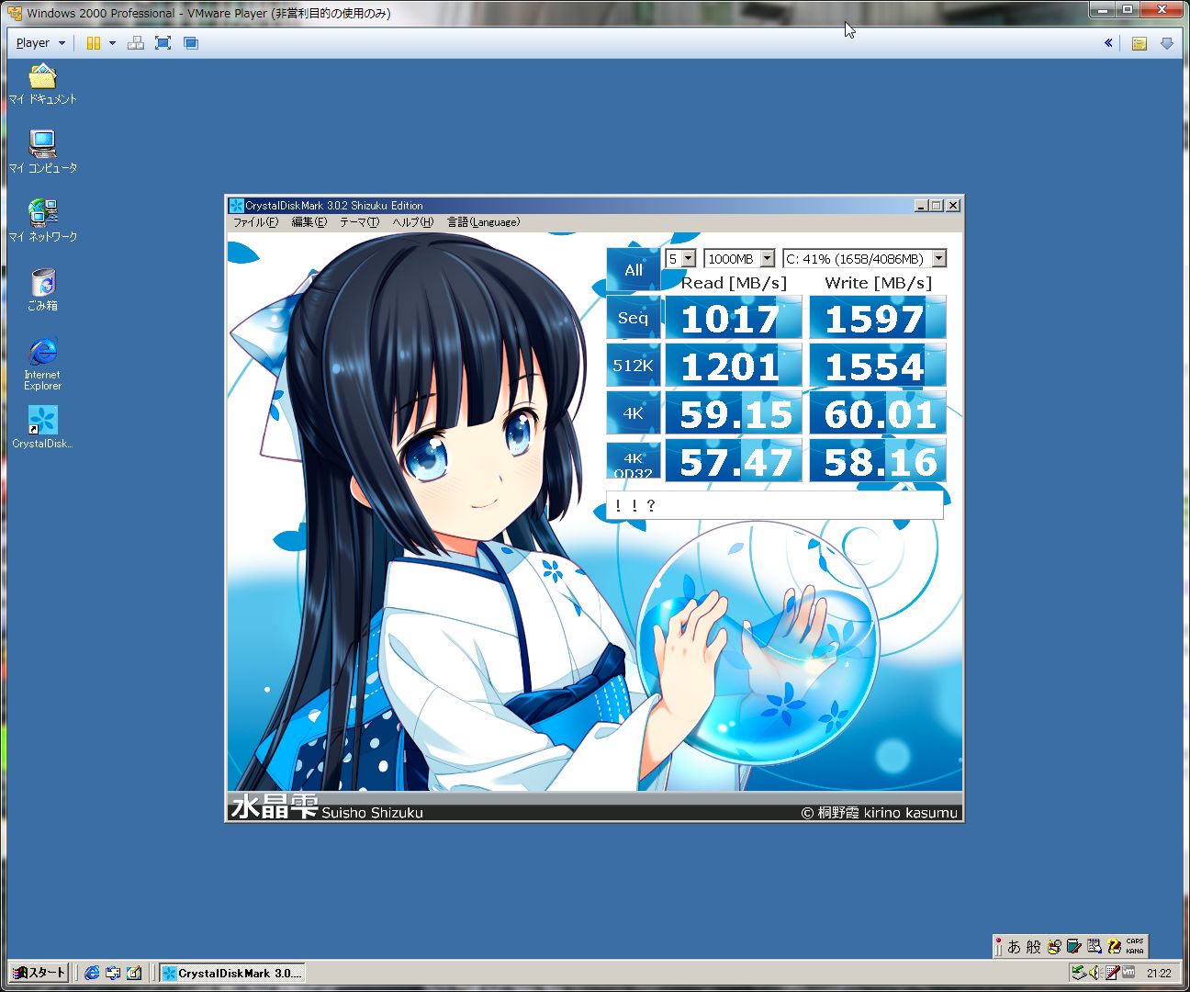1190x992 pixels.
Task: Open the VMware Player menu
Action: tap(41, 43)
